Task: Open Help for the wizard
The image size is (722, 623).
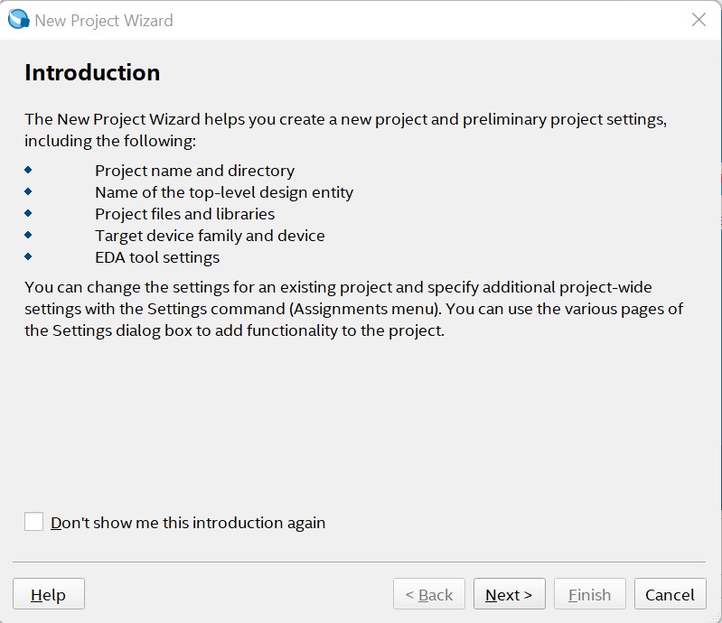Action: point(49,594)
